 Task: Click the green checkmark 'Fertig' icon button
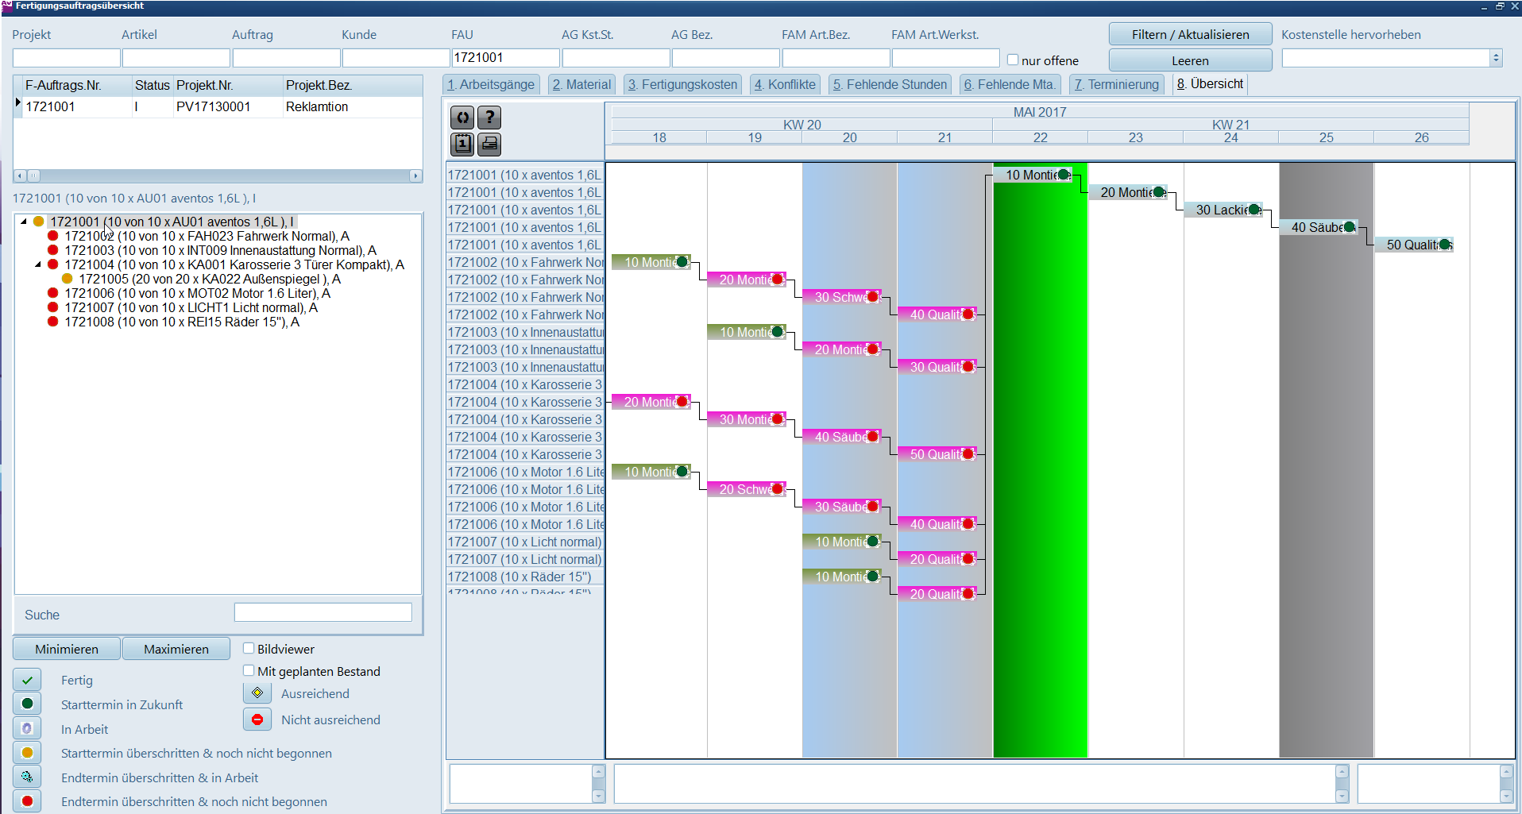[x=27, y=680]
